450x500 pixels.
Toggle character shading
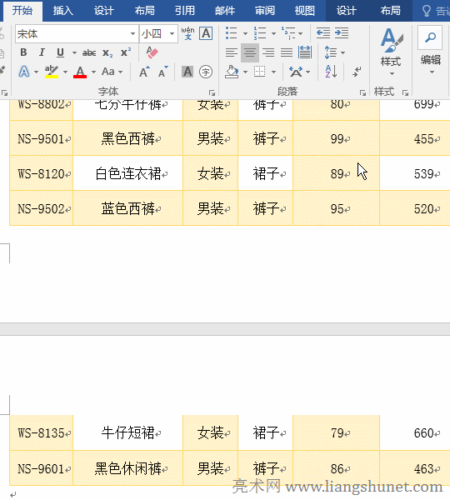pyautogui.click(x=187, y=72)
